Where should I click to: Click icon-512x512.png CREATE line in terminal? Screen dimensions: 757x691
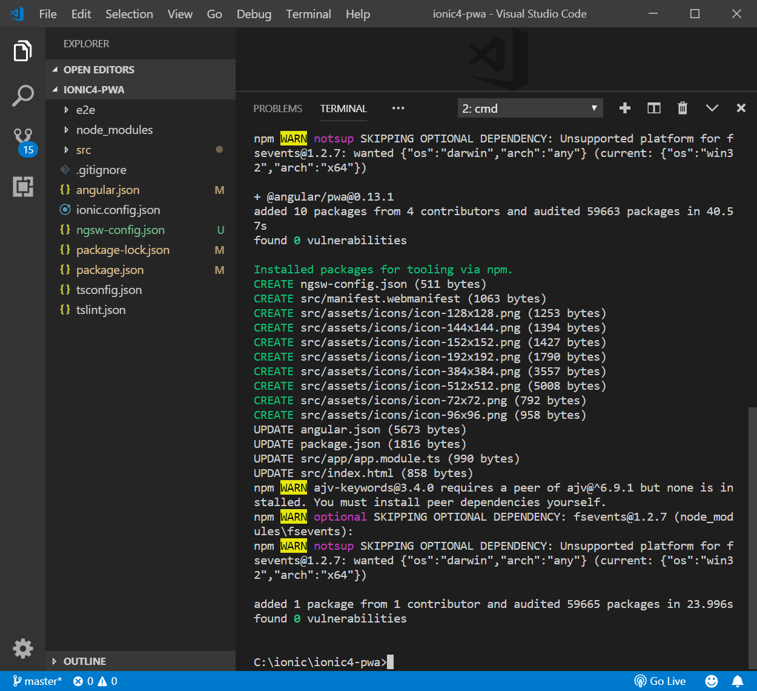pos(430,386)
